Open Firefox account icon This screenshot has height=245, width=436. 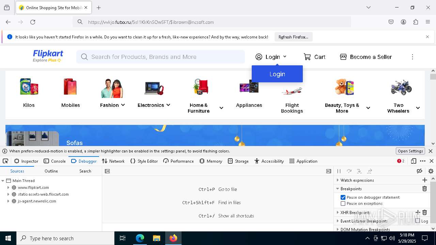(403, 22)
